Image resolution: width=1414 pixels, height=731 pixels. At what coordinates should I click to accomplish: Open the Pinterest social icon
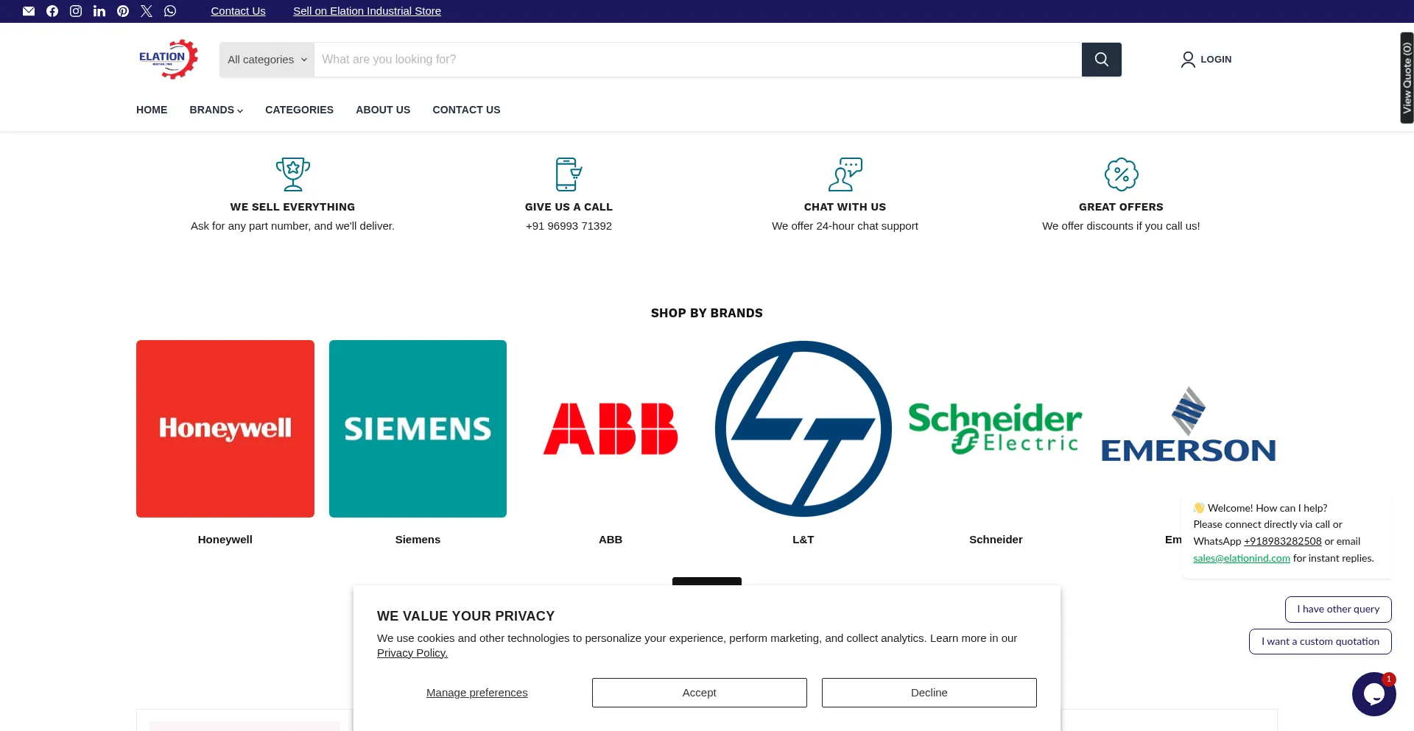click(x=123, y=11)
